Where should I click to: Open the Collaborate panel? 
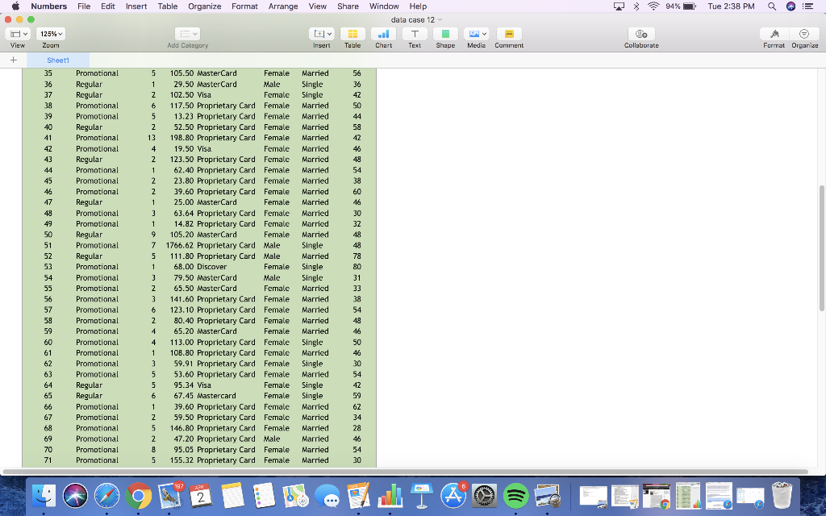(640, 33)
